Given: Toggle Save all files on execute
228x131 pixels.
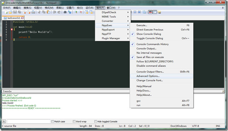Looking at the screenshot, I should (x=161, y=57).
